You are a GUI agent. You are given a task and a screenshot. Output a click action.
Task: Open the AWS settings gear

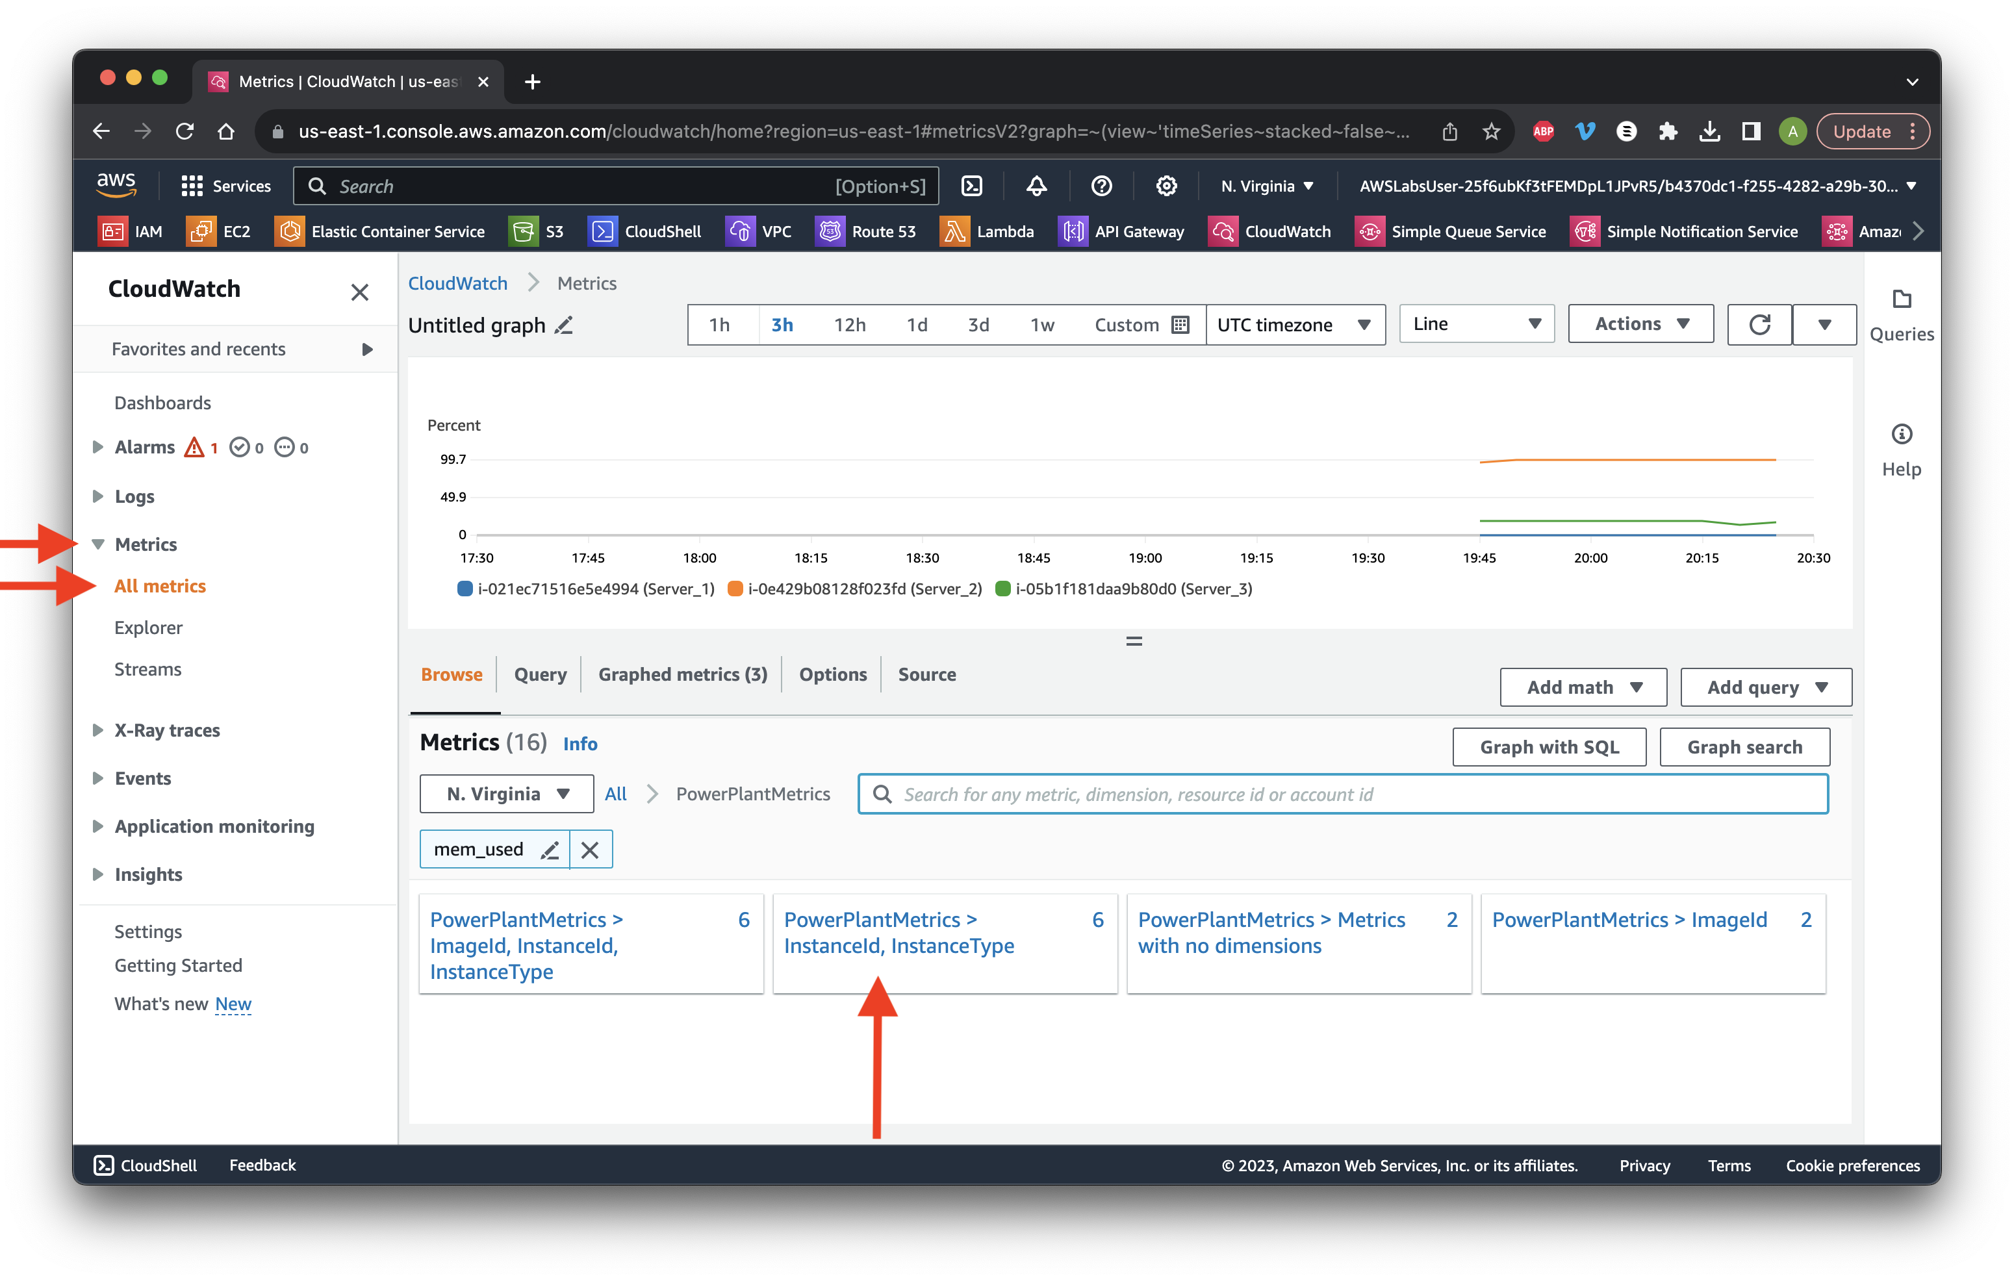click(x=1166, y=186)
